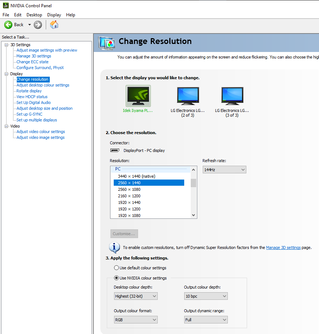319x334 pixels.
Task: Open Adjust desktop colour settings
Action: point(43,85)
